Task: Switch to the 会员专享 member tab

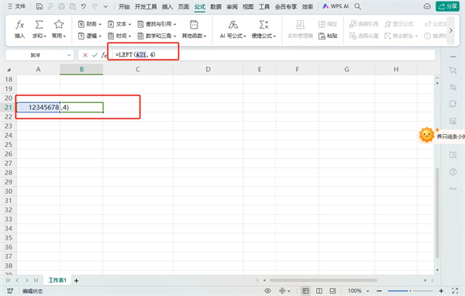Action: coord(285,6)
